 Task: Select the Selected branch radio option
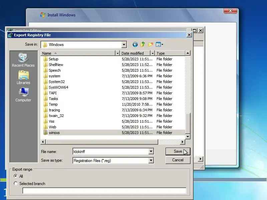click(16, 184)
